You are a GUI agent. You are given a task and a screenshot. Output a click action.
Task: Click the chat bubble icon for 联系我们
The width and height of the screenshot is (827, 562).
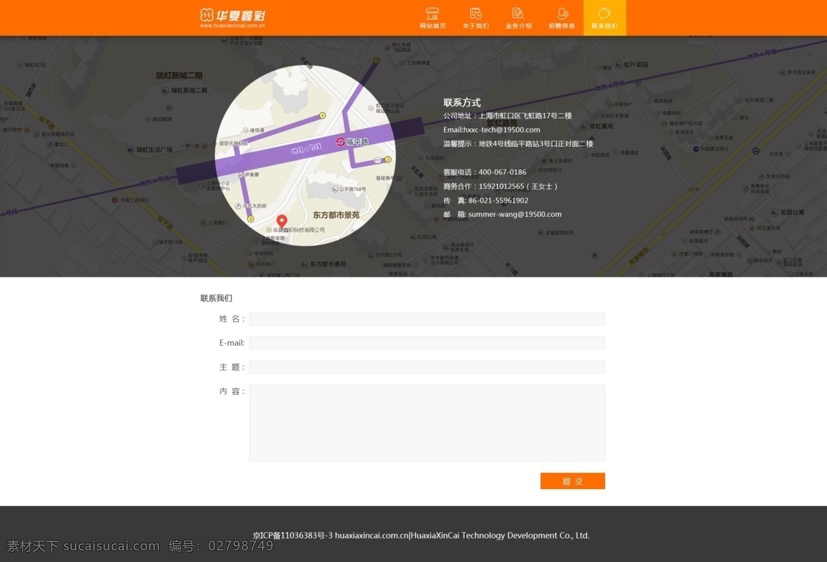pyautogui.click(x=604, y=14)
